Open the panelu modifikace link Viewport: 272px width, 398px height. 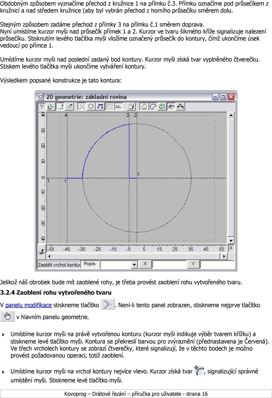coord(28,305)
